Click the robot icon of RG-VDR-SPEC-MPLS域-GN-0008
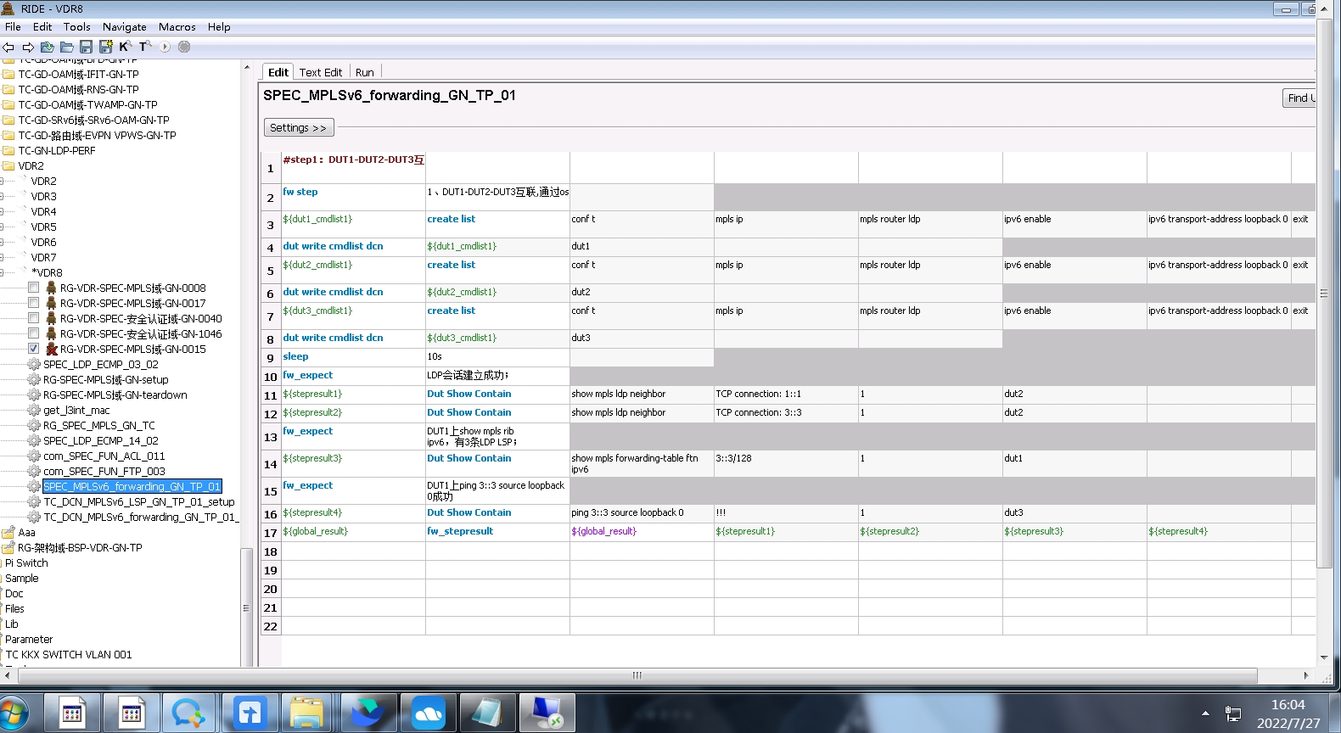The width and height of the screenshot is (1341, 733). coord(51,288)
